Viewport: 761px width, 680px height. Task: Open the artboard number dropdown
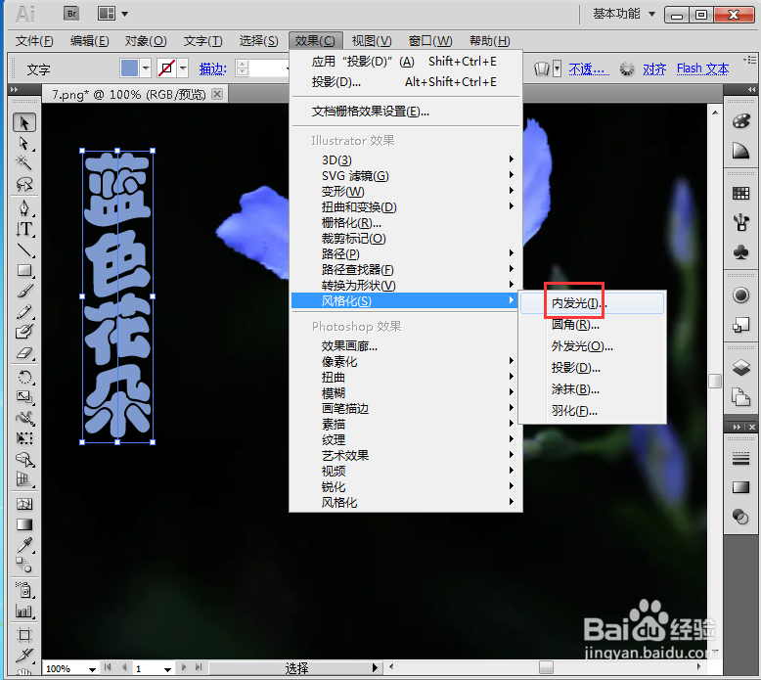pos(167,669)
